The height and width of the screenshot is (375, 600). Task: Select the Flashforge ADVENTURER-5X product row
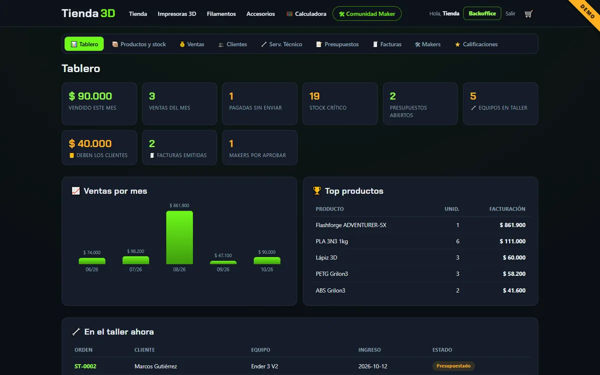[x=420, y=225]
